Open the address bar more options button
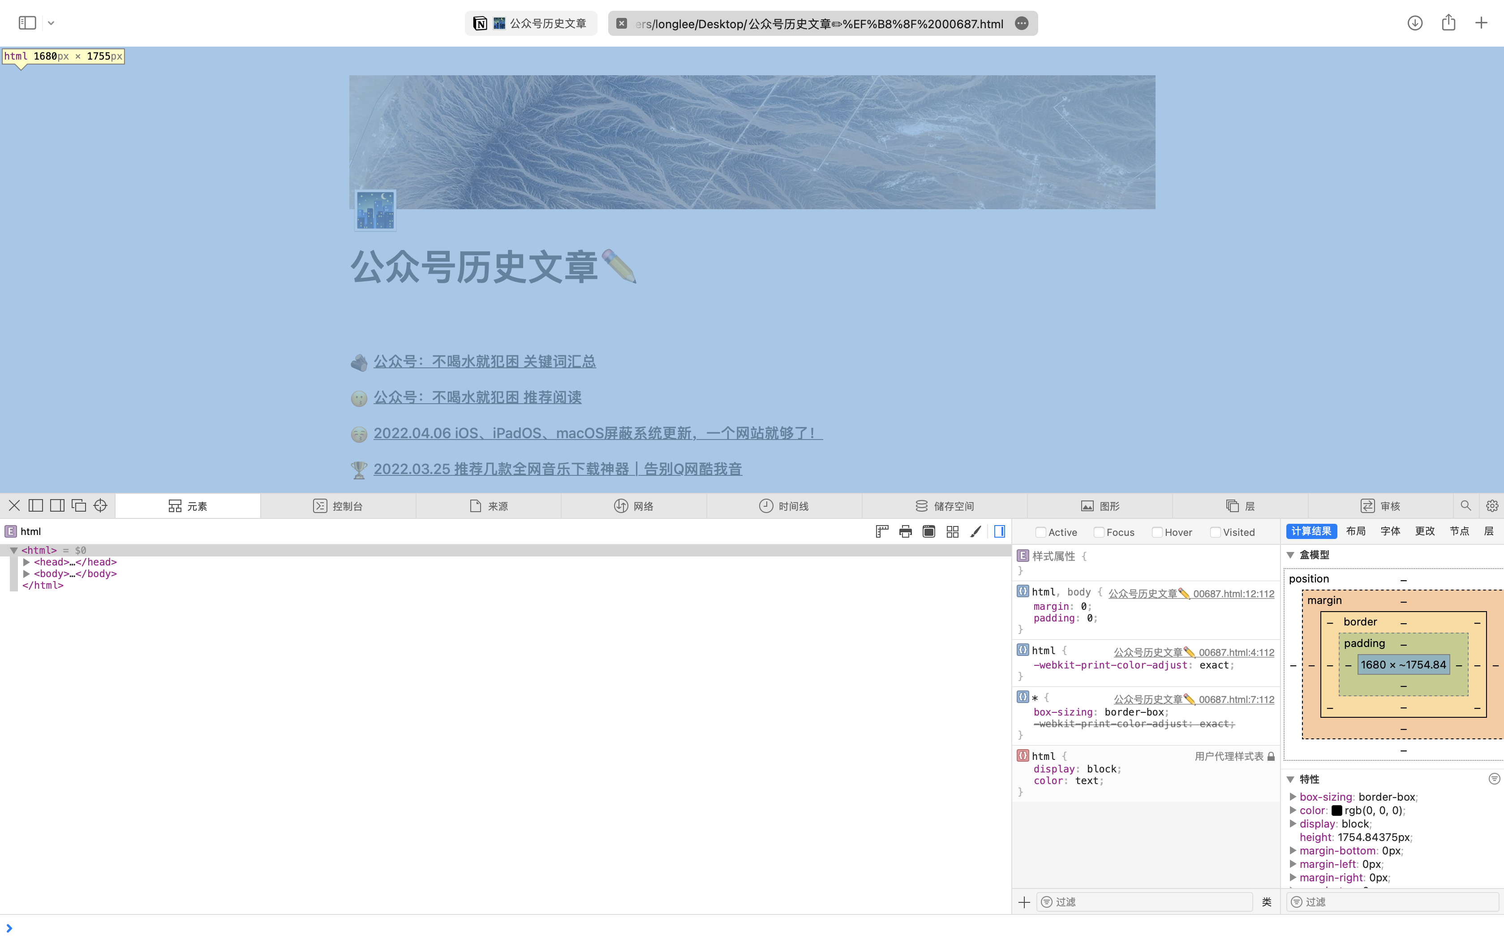 point(1021,24)
